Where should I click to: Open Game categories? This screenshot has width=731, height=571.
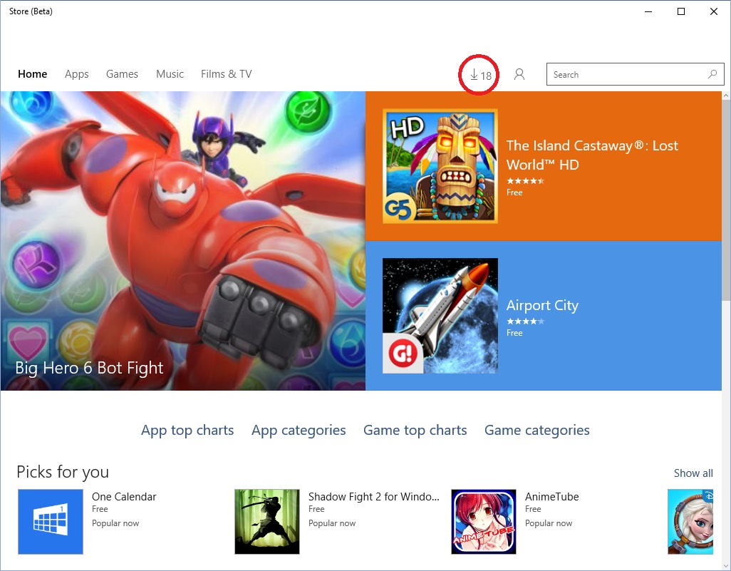pyautogui.click(x=536, y=430)
